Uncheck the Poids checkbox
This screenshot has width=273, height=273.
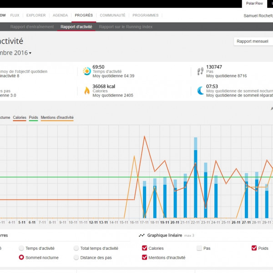254,248
